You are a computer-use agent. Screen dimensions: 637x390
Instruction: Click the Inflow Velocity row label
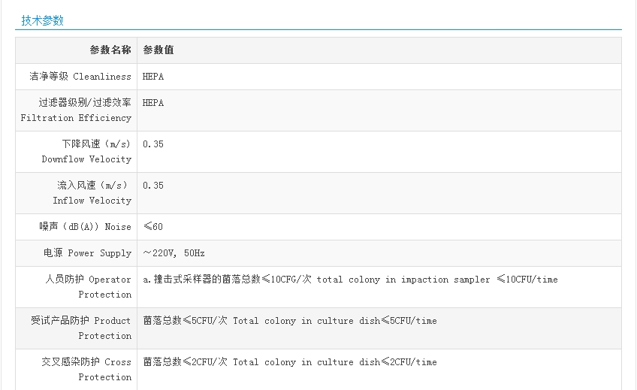click(92, 193)
